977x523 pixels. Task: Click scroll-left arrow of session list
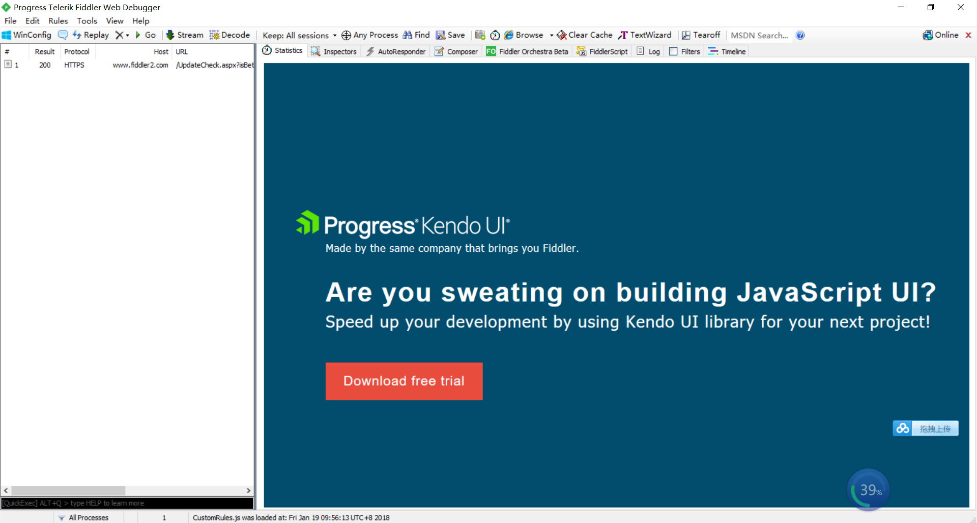click(x=6, y=490)
